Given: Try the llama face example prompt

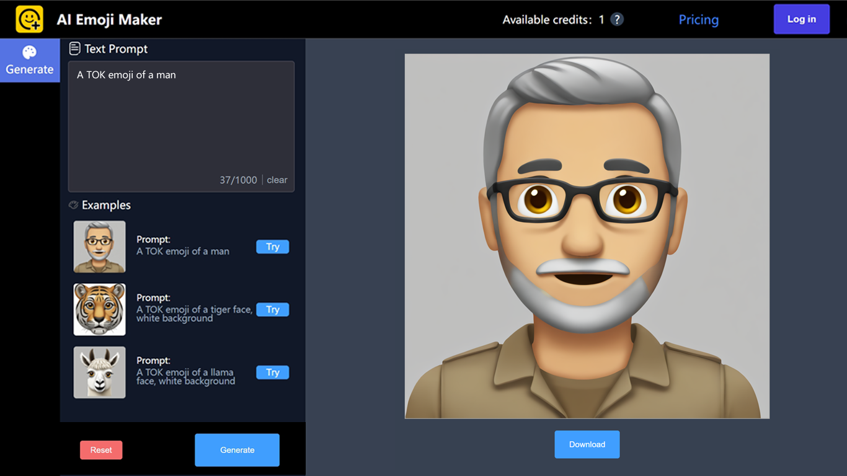Looking at the screenshot, I should (x=272, y=372).
